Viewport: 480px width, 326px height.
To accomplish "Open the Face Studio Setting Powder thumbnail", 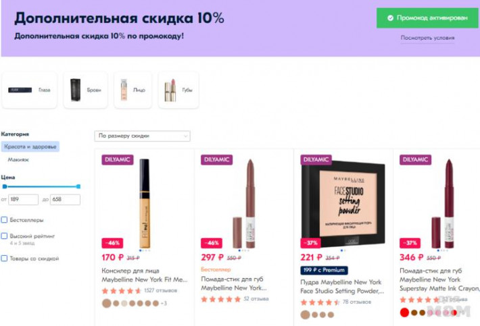I will click(343, 203).
